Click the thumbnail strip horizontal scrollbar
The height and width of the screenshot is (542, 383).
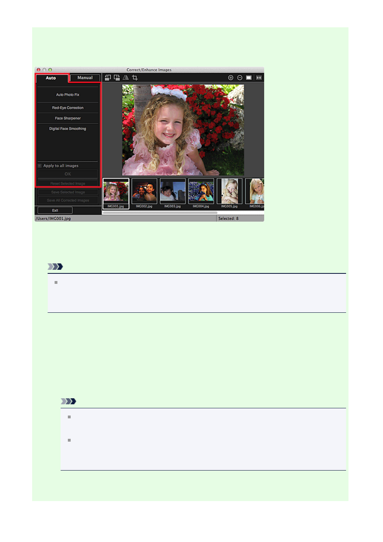pyautogui.click(x=160, y=213)
